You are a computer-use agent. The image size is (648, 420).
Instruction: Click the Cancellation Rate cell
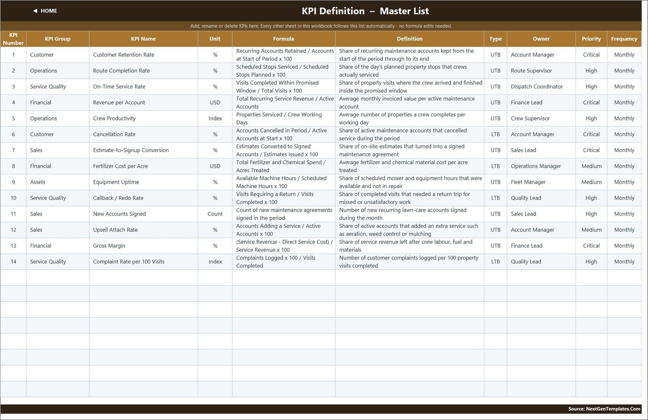coord(143,134)
